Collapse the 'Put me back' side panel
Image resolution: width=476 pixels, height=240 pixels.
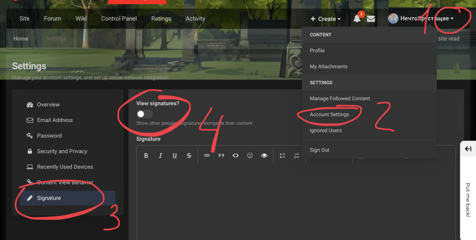point(468,149)
